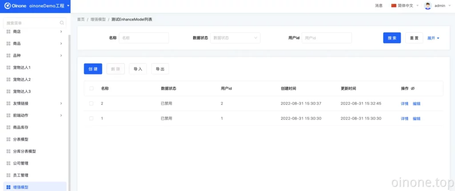
Task: Open the 员工管理 menu item
Action: tap(22, 175)
